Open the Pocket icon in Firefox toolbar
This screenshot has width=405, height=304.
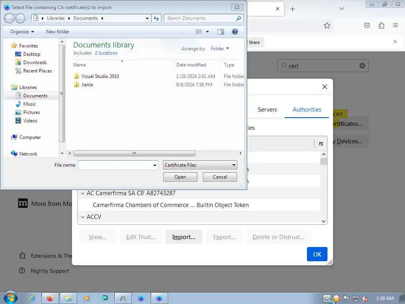[x=367, y=25]
